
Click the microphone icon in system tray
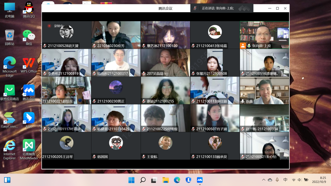click(x=277, y=180)
